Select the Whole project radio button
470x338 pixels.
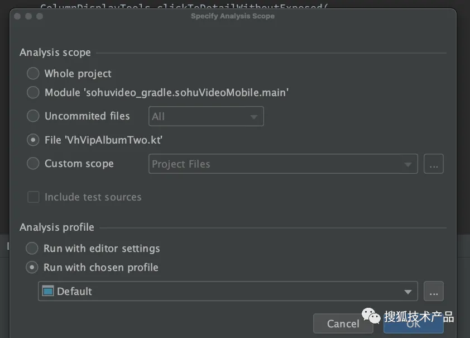point(33,74)
